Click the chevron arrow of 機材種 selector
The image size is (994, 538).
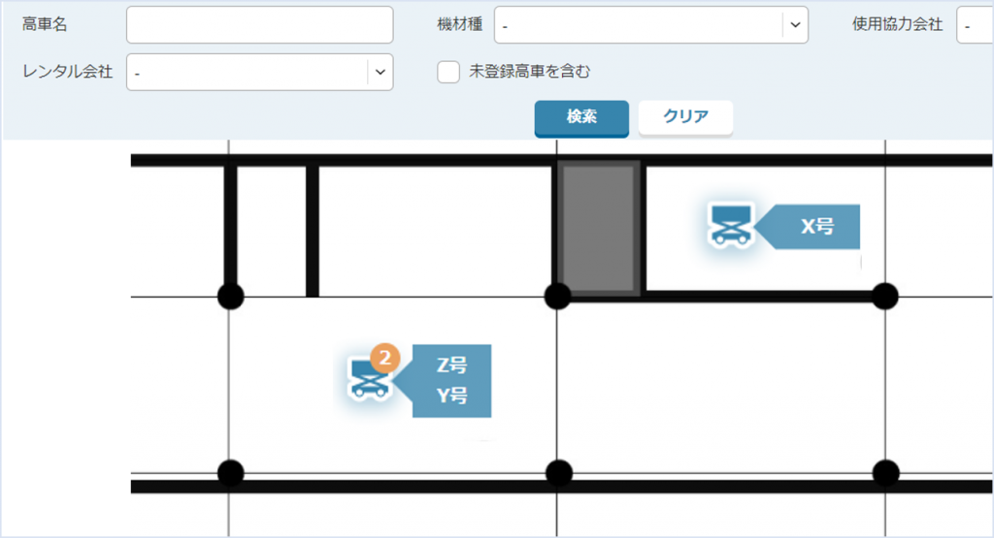(795, 25)
